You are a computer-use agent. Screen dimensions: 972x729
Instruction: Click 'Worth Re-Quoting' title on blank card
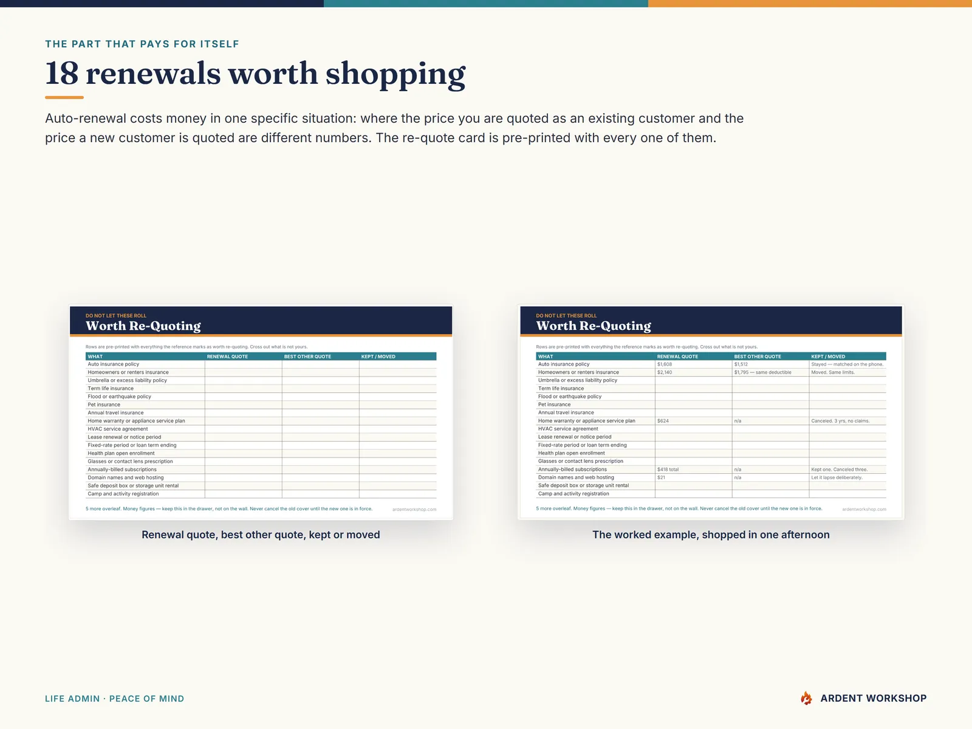coord(143,326)
